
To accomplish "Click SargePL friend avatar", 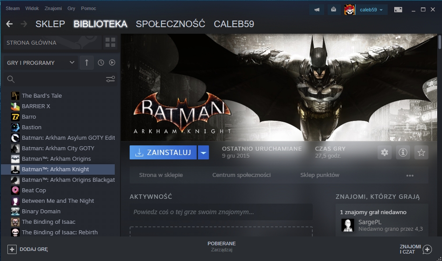I will [347, 225].
